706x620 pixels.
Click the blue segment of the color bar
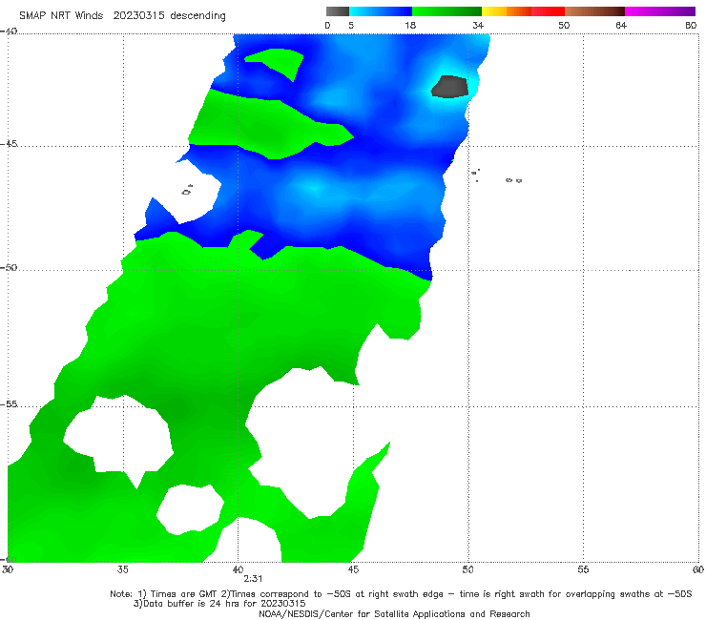pos(381,11)
